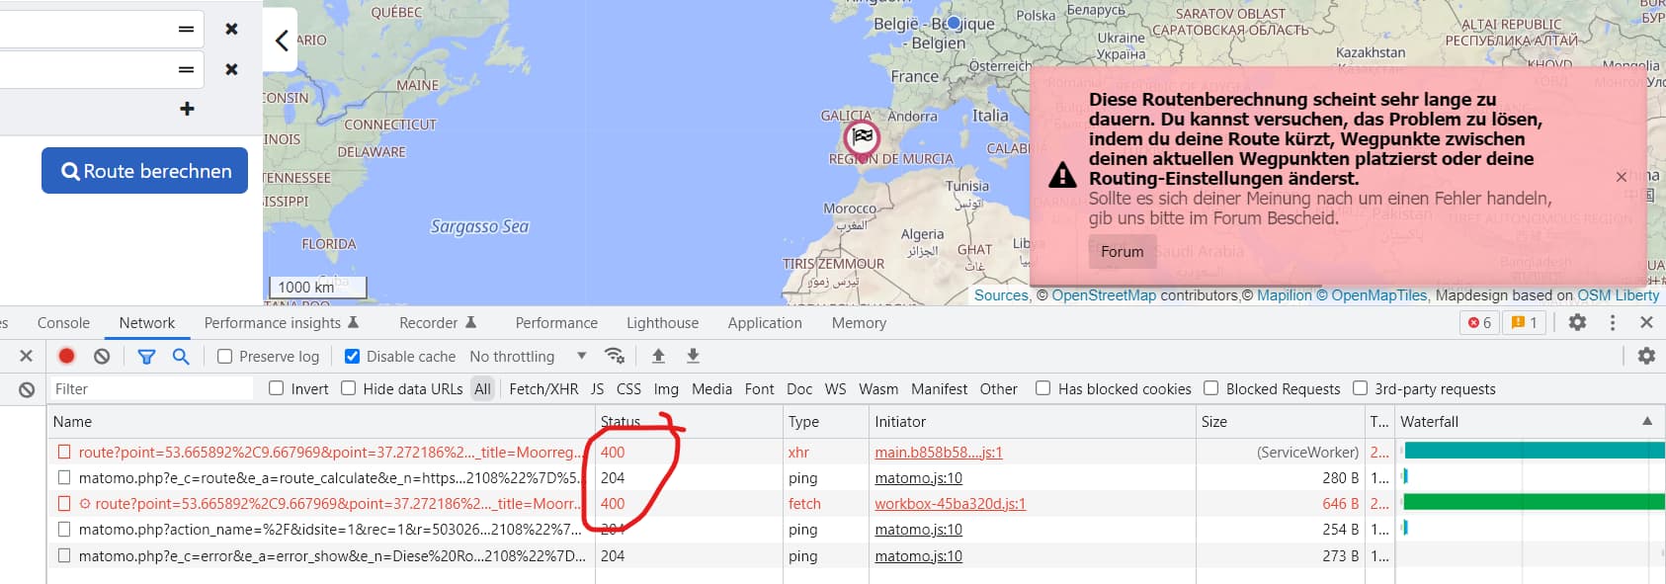
Task: Open network search magnifier
Action: [181, 356]
